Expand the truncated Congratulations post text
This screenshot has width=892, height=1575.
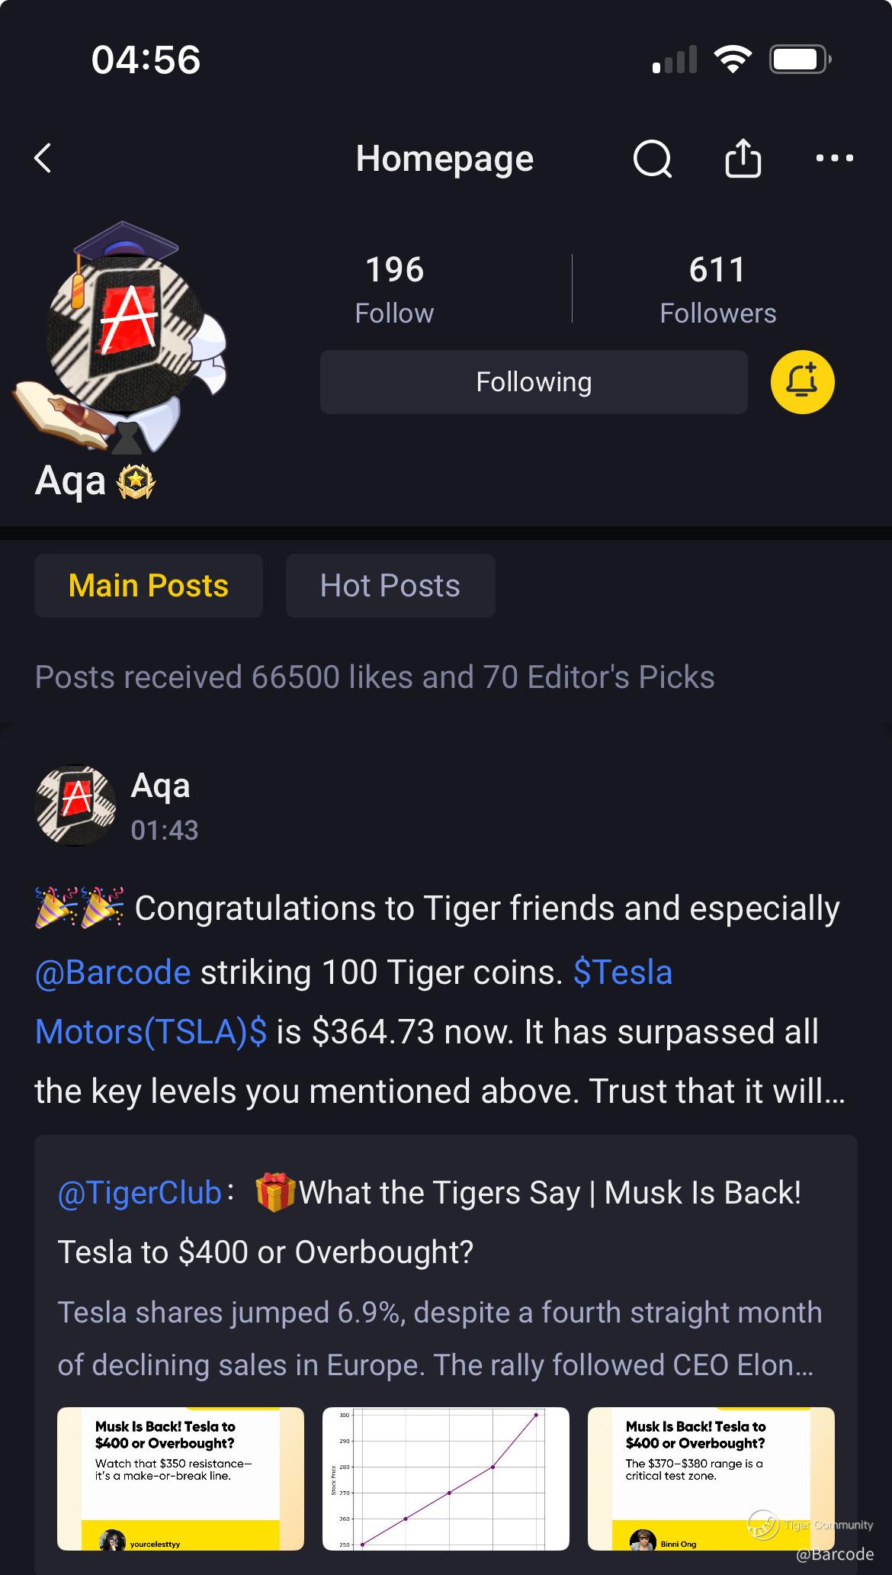438,1091
